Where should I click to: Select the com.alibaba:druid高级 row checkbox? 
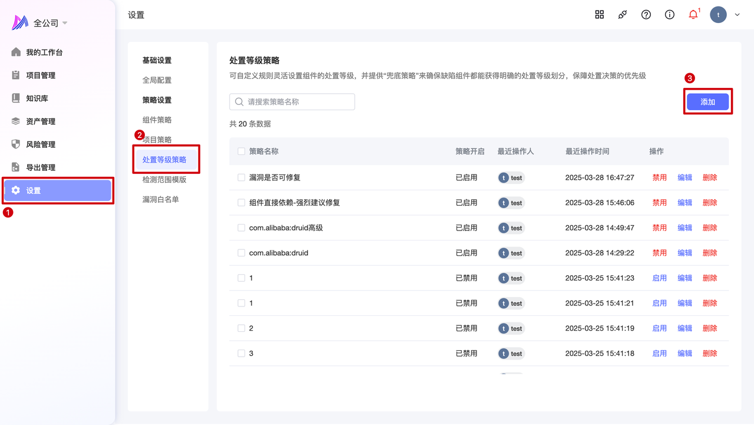(242, 228)
